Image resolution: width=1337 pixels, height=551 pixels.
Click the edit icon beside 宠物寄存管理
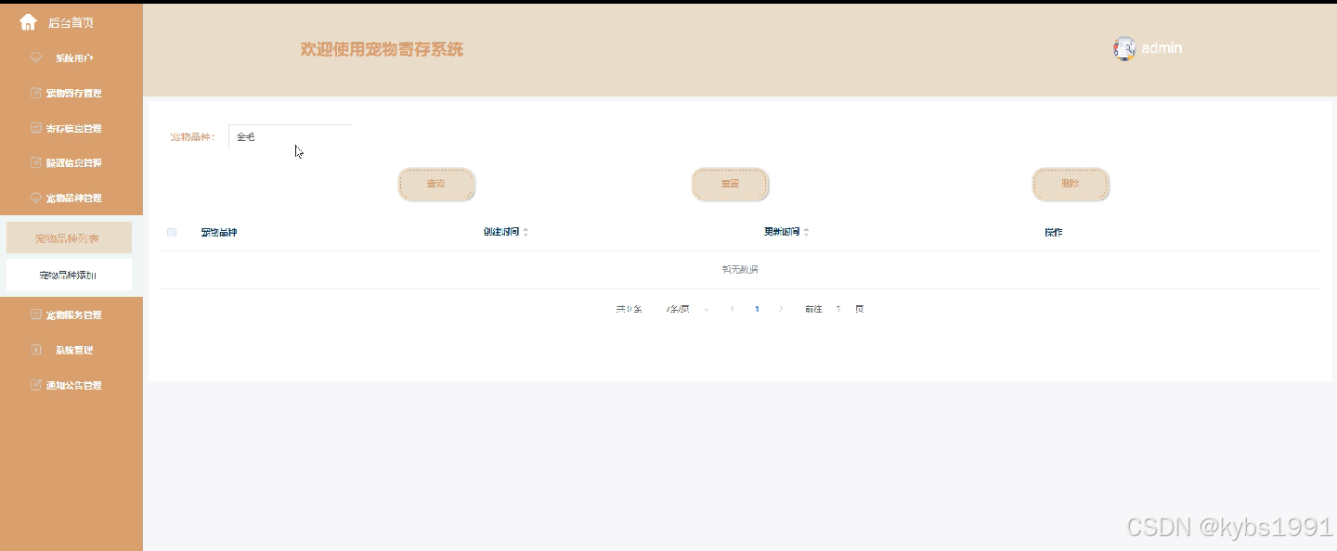[x=36, y=93]
